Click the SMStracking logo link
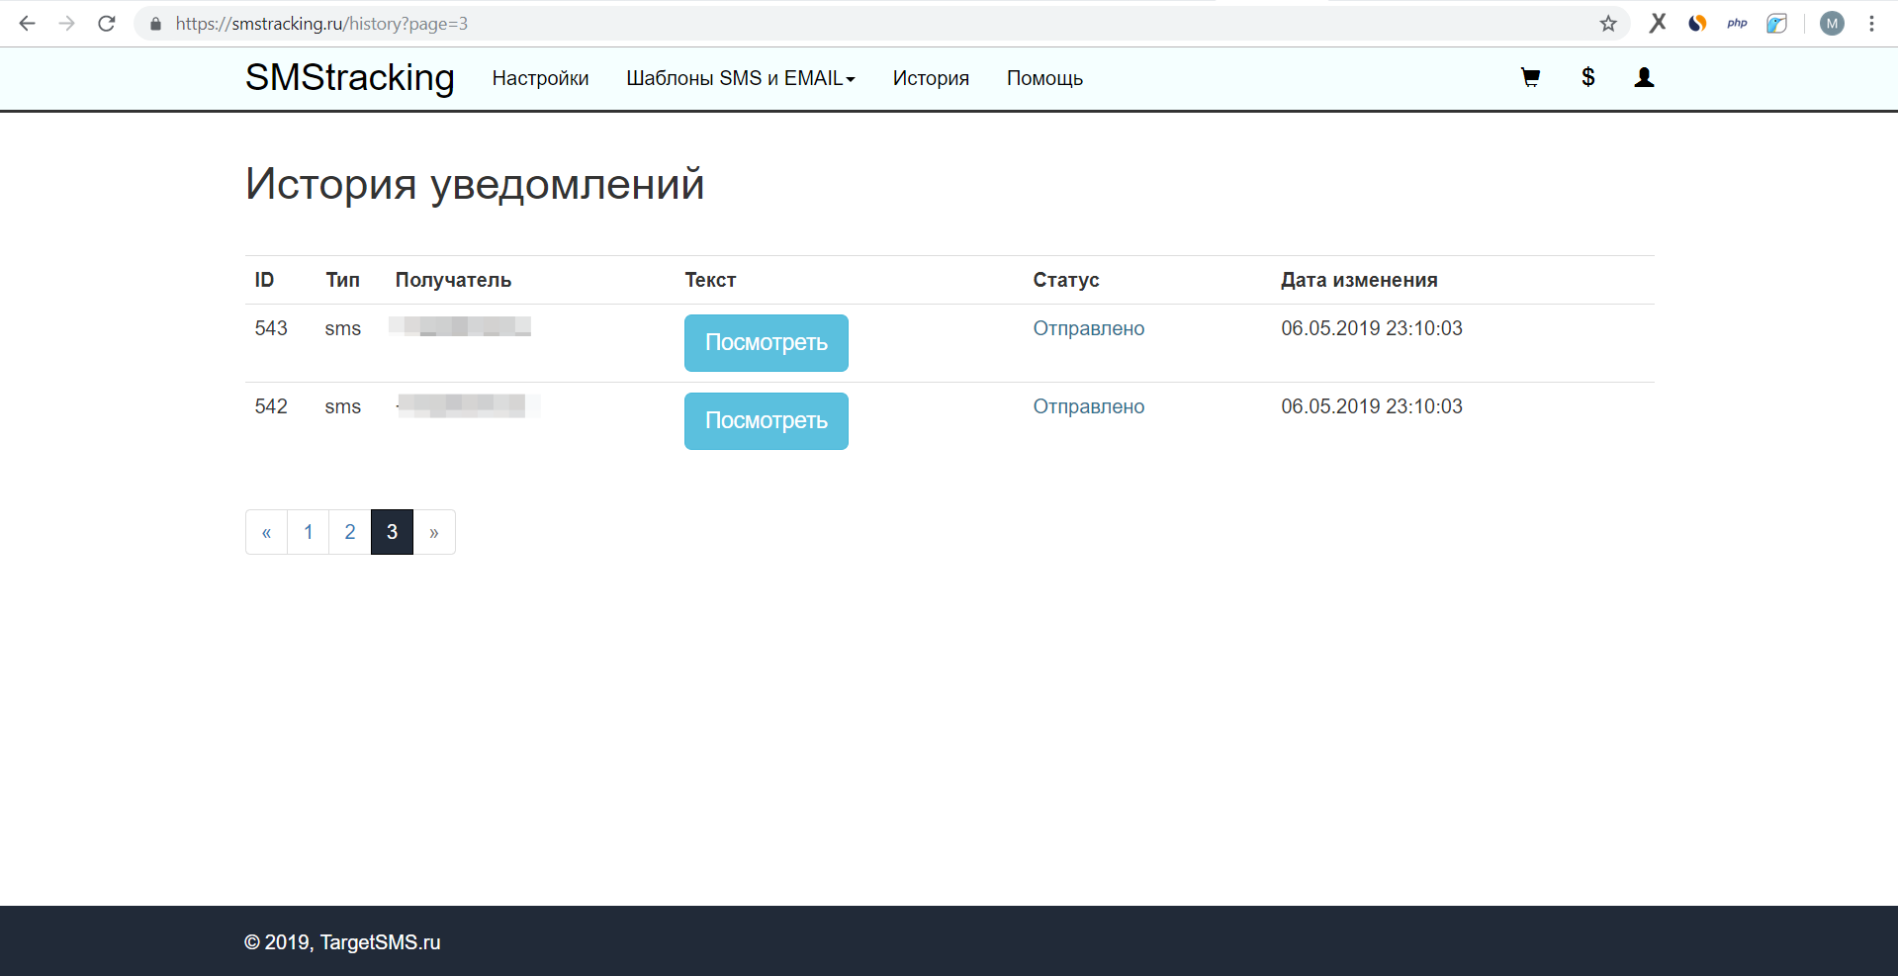The width and height of the screenshot is (1898, 976). (x=349, y=77)
